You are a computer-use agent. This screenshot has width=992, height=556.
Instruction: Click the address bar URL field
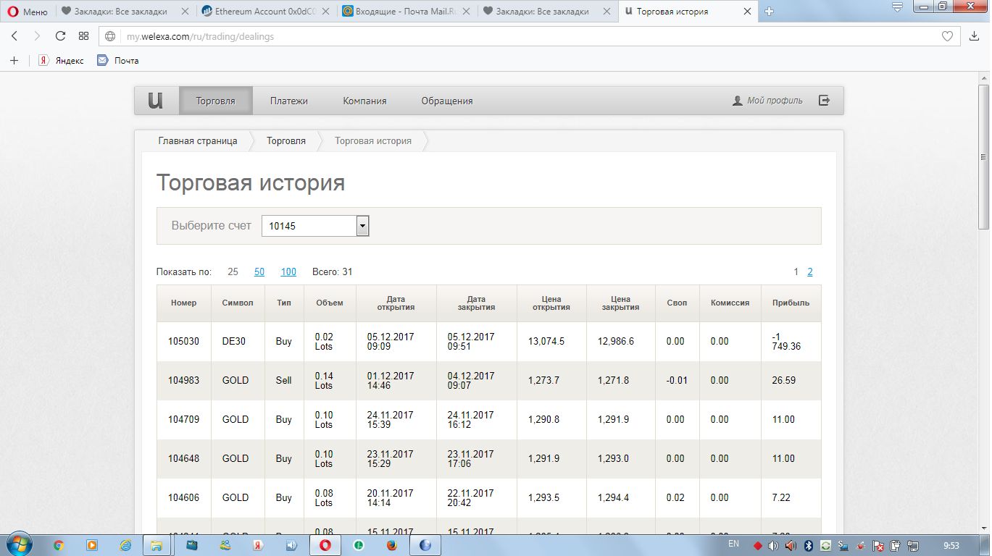click(x=529, y=36)
